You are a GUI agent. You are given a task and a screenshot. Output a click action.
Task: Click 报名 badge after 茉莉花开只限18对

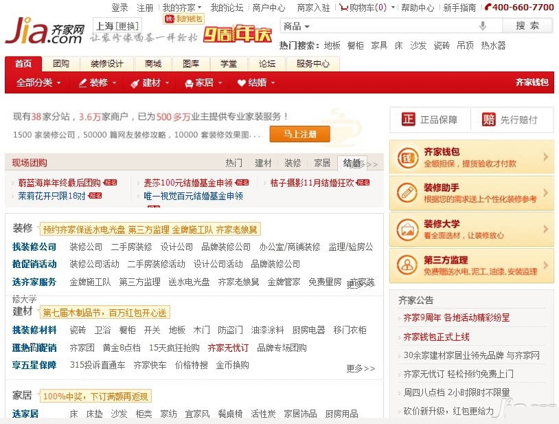pyautogui.click(x=95, y=196)
